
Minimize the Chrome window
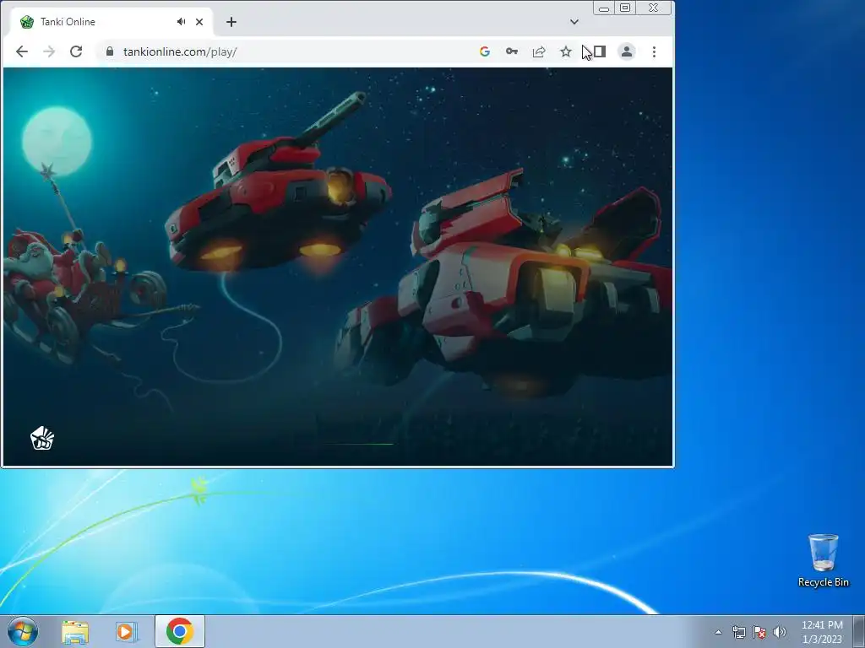[604, 8]
